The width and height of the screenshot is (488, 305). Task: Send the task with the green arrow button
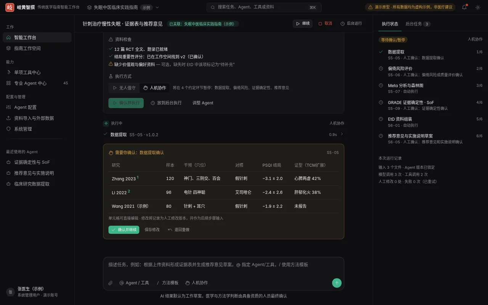(337, 283)
